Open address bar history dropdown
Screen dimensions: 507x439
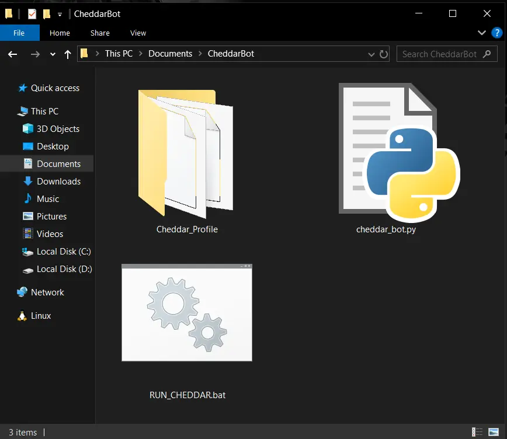coord(371,54)
